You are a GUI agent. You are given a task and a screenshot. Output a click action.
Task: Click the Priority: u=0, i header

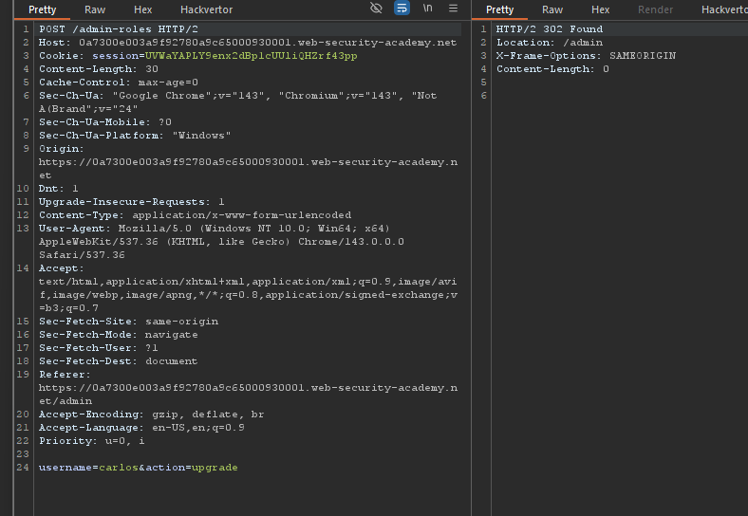coord(91,441)
